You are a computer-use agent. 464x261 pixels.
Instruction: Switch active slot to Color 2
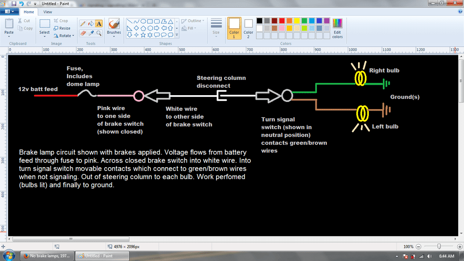point(248,28)
